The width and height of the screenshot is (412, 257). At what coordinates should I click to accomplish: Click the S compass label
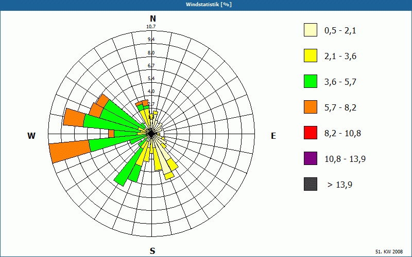click(152, 251)
